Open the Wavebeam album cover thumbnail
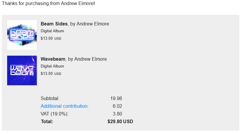 (x=22, y=70)
